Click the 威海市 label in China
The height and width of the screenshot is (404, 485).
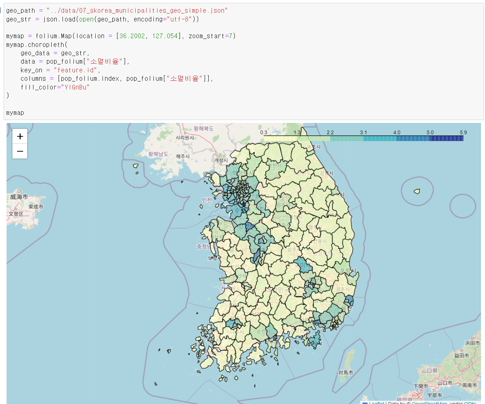19,197
